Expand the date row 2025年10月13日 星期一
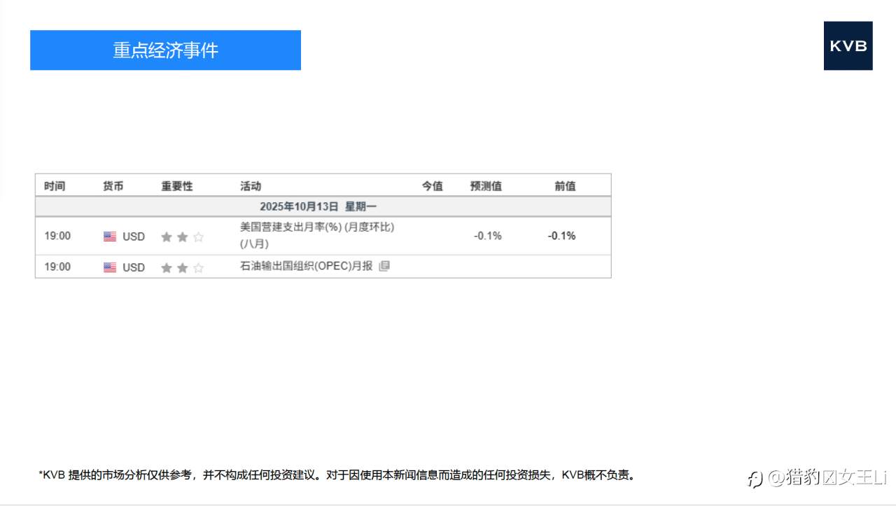Screen dimensions: 896x506 pyautogui.click(x=323, y=206)
